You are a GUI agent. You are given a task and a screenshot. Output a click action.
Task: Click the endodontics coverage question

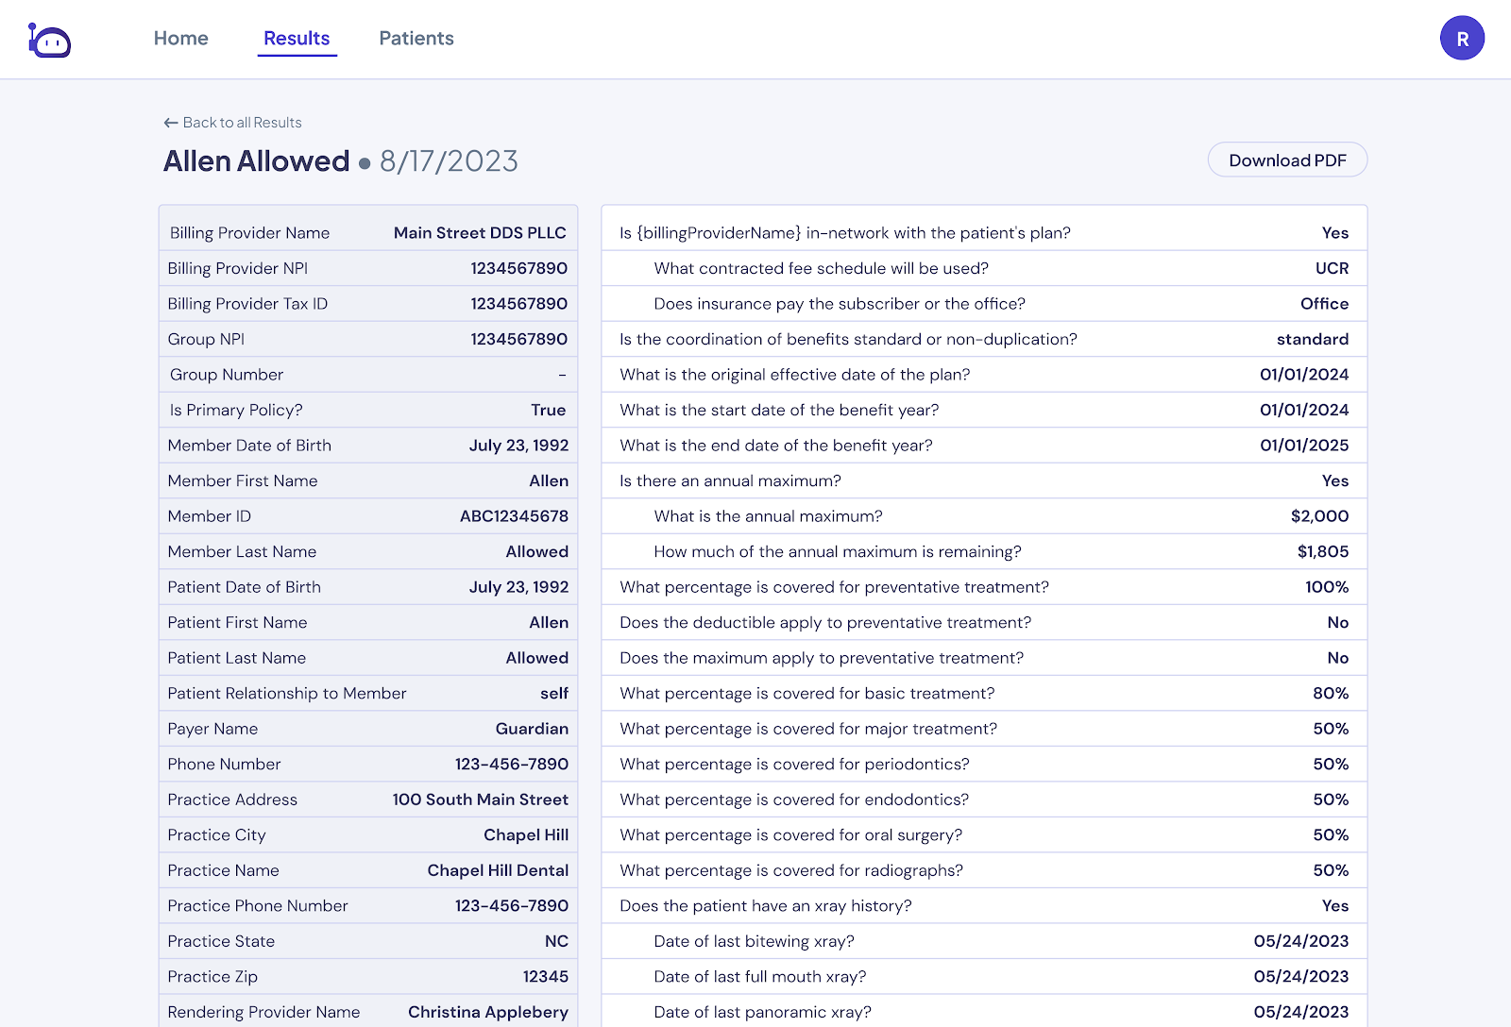coord(794,800)
